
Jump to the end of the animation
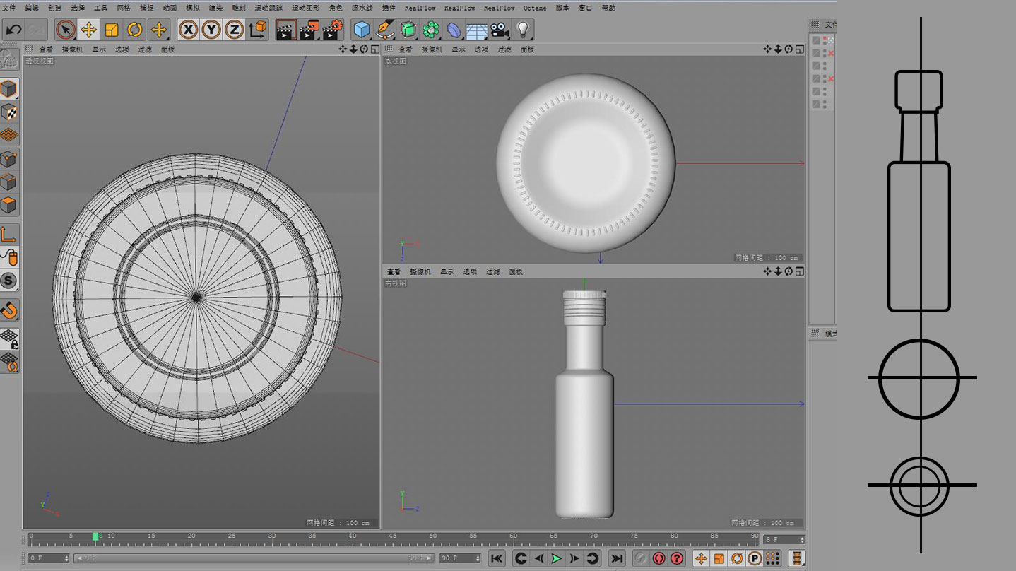tap(617, 558)
